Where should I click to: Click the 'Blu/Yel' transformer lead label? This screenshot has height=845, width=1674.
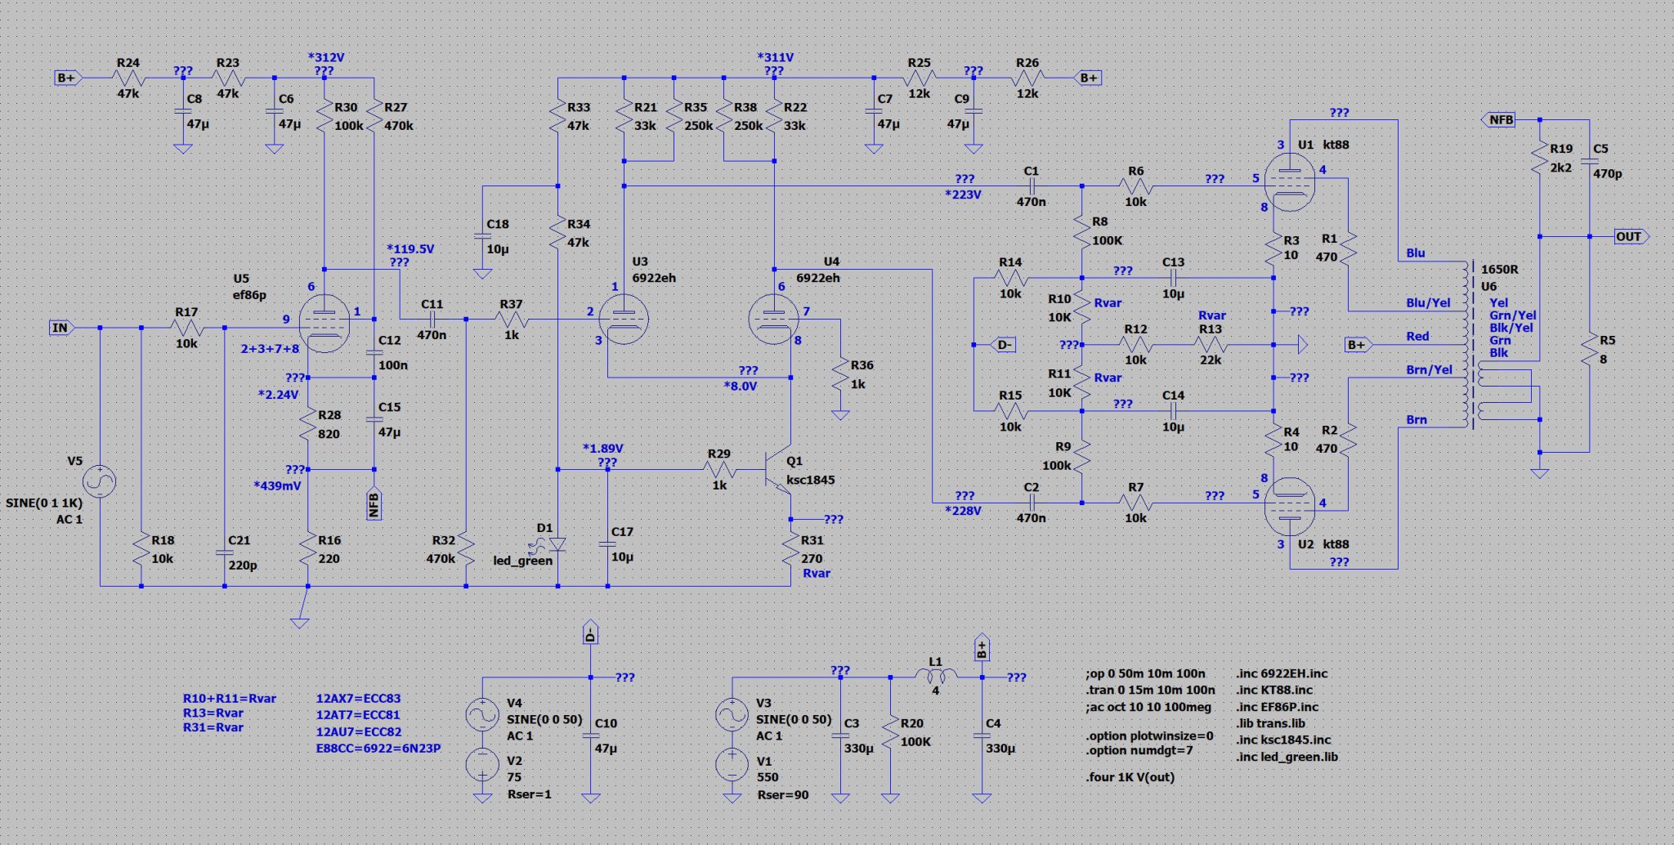coord(1429,302)
